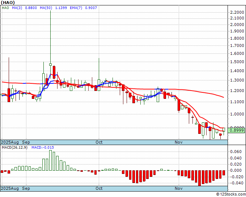The height and width of the screenshot is (197, 246).
Task: Click 2025Aug on the MACD timeline
Action: (10, 188)
